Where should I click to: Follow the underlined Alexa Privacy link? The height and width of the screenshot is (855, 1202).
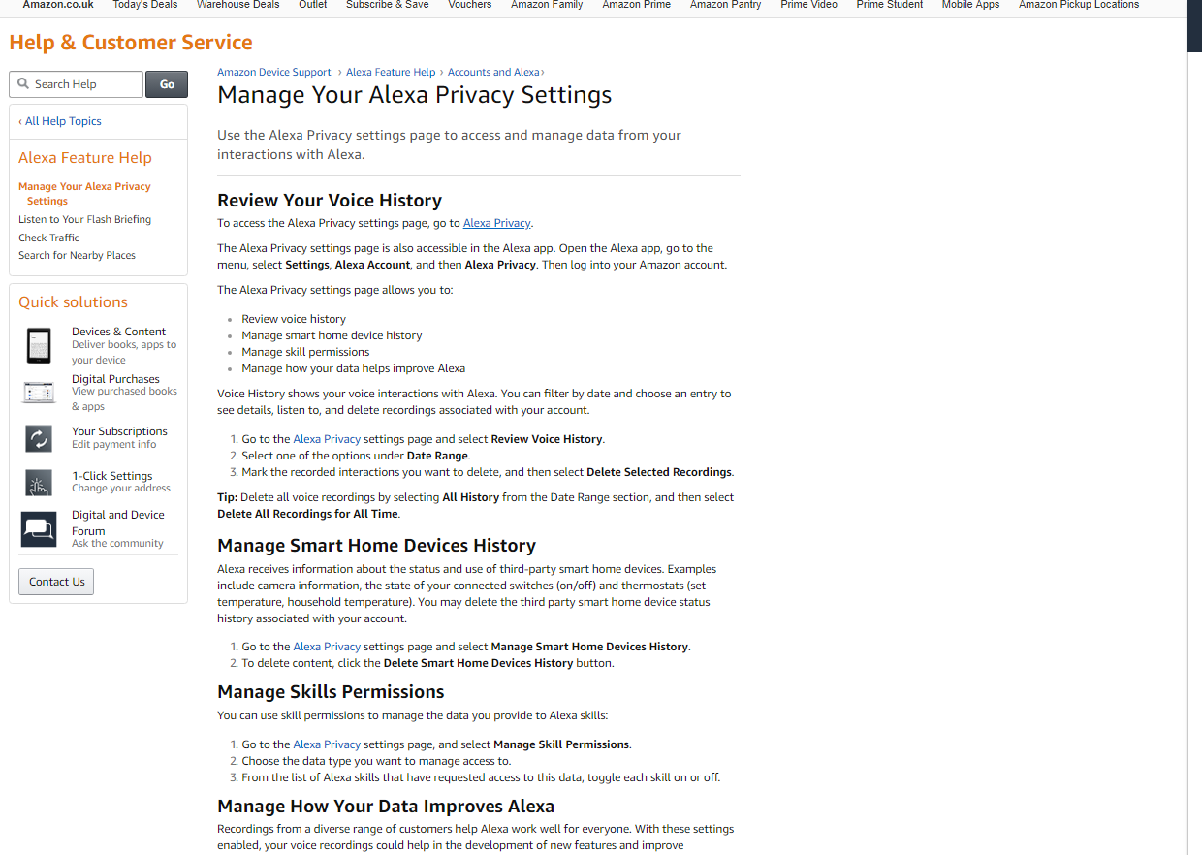tap(496, 223)
